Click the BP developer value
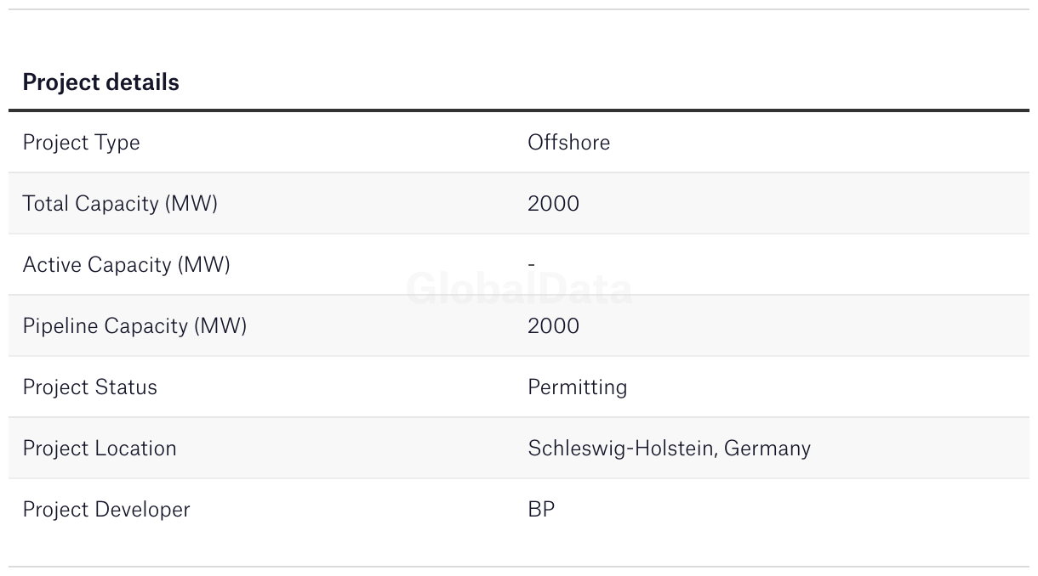Image resolution: width=1038 pixels, height=576 pixels. point(541,510)
